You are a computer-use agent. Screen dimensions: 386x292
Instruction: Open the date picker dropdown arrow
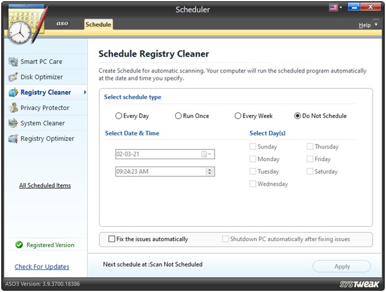pos(210,154)
